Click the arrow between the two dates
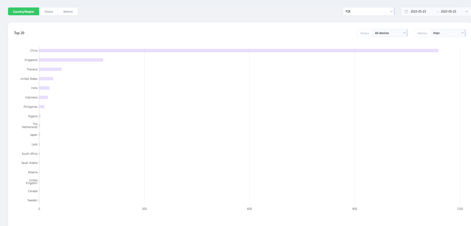The image size is (471, 226). [437, 12]
